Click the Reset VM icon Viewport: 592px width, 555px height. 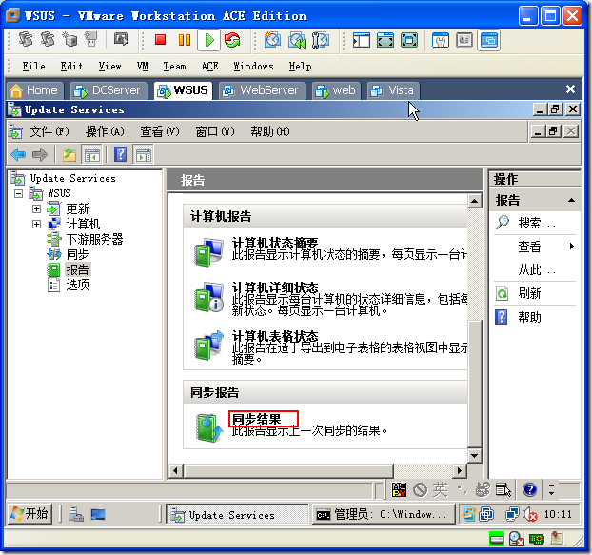tap(232, 40)
